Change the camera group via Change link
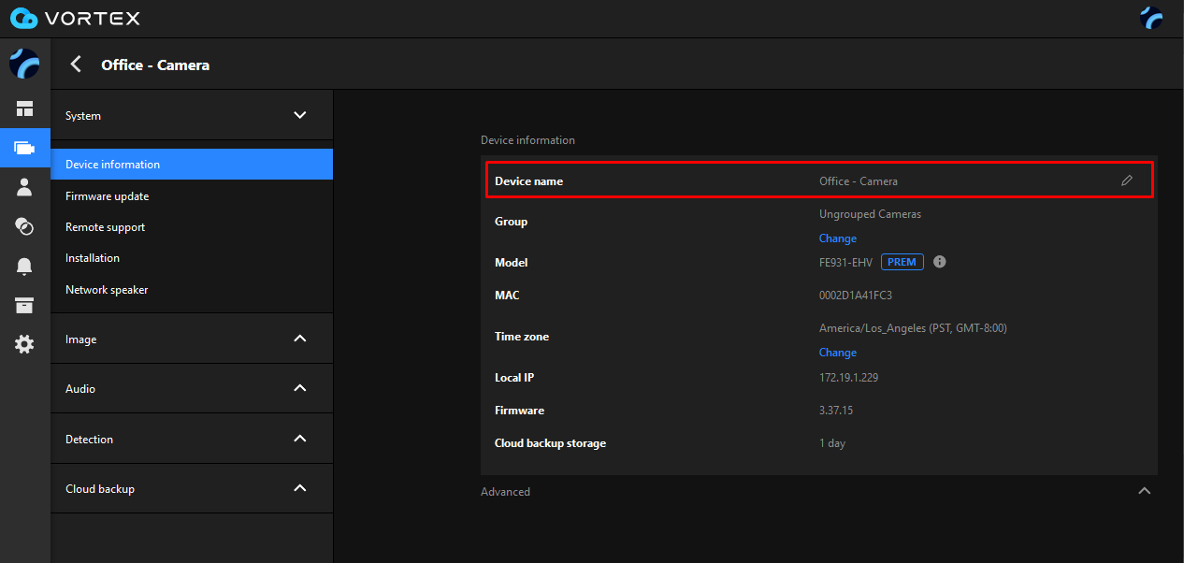The image size is (1184, 563). point(837,238)
